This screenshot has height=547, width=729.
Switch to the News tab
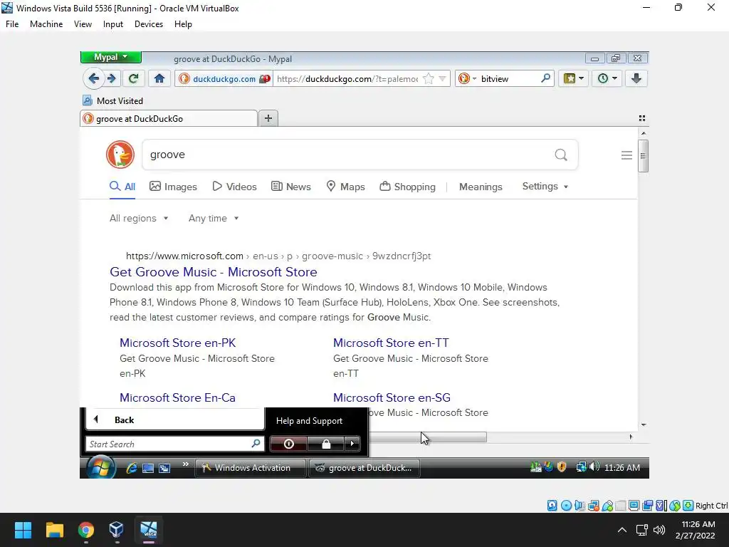point(291,187)
